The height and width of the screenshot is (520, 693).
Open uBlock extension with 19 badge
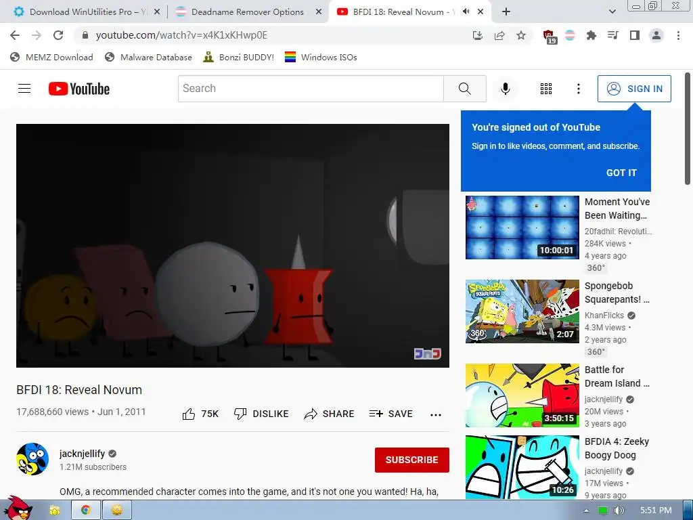[550, 37]
